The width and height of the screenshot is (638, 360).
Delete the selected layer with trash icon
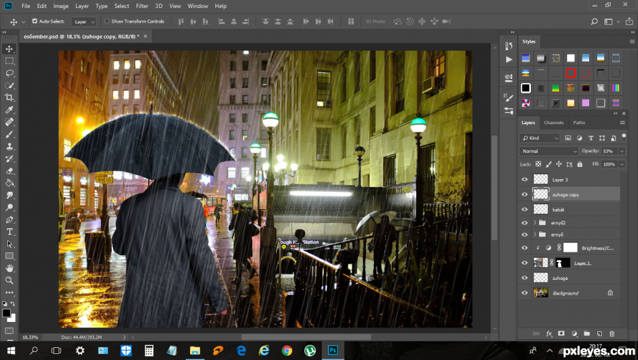pos(611,333)
